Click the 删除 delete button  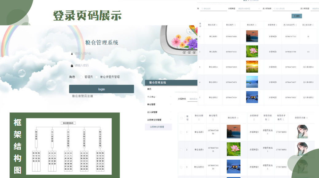pos(297,16)
